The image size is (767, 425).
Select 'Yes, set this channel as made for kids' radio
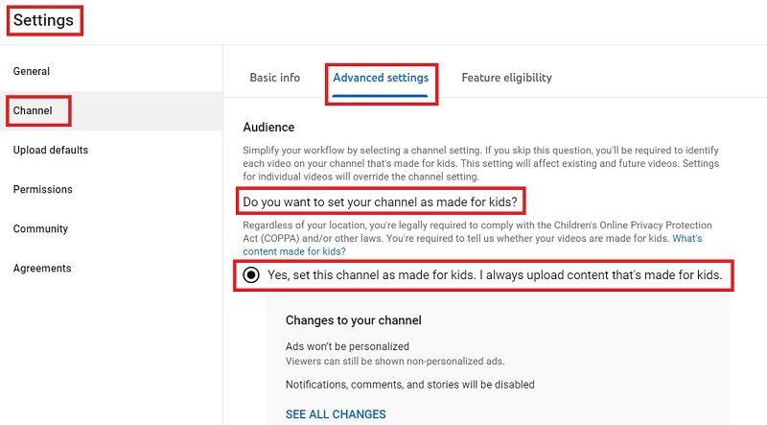[251, 275]
